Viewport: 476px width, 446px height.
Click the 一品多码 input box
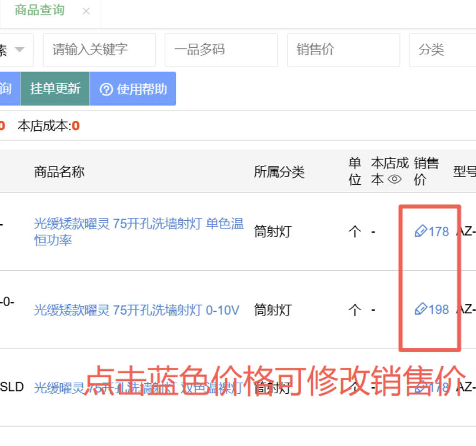[221, 50]
